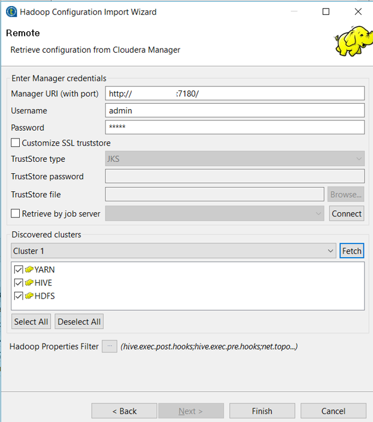The image size is (373, 422).
Task: Click the TrustStore password field
Action: click(x=235, y=176)
